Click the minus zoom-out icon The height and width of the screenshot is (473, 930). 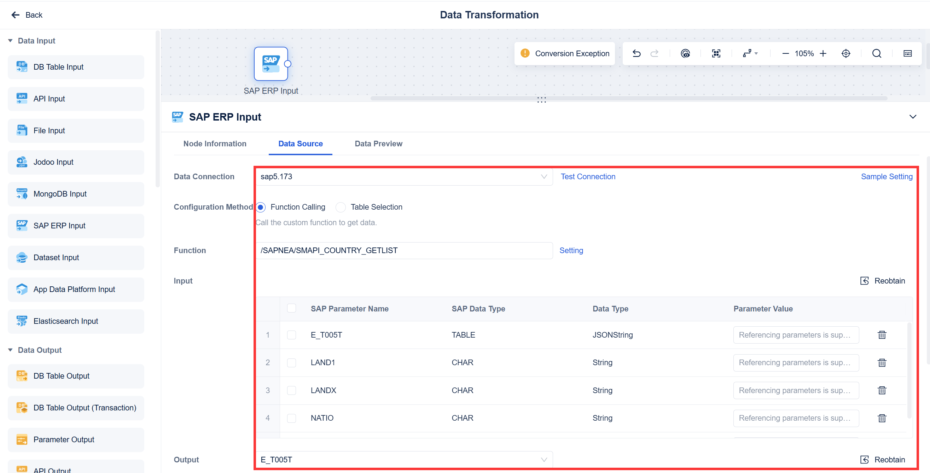pos(785,53)
